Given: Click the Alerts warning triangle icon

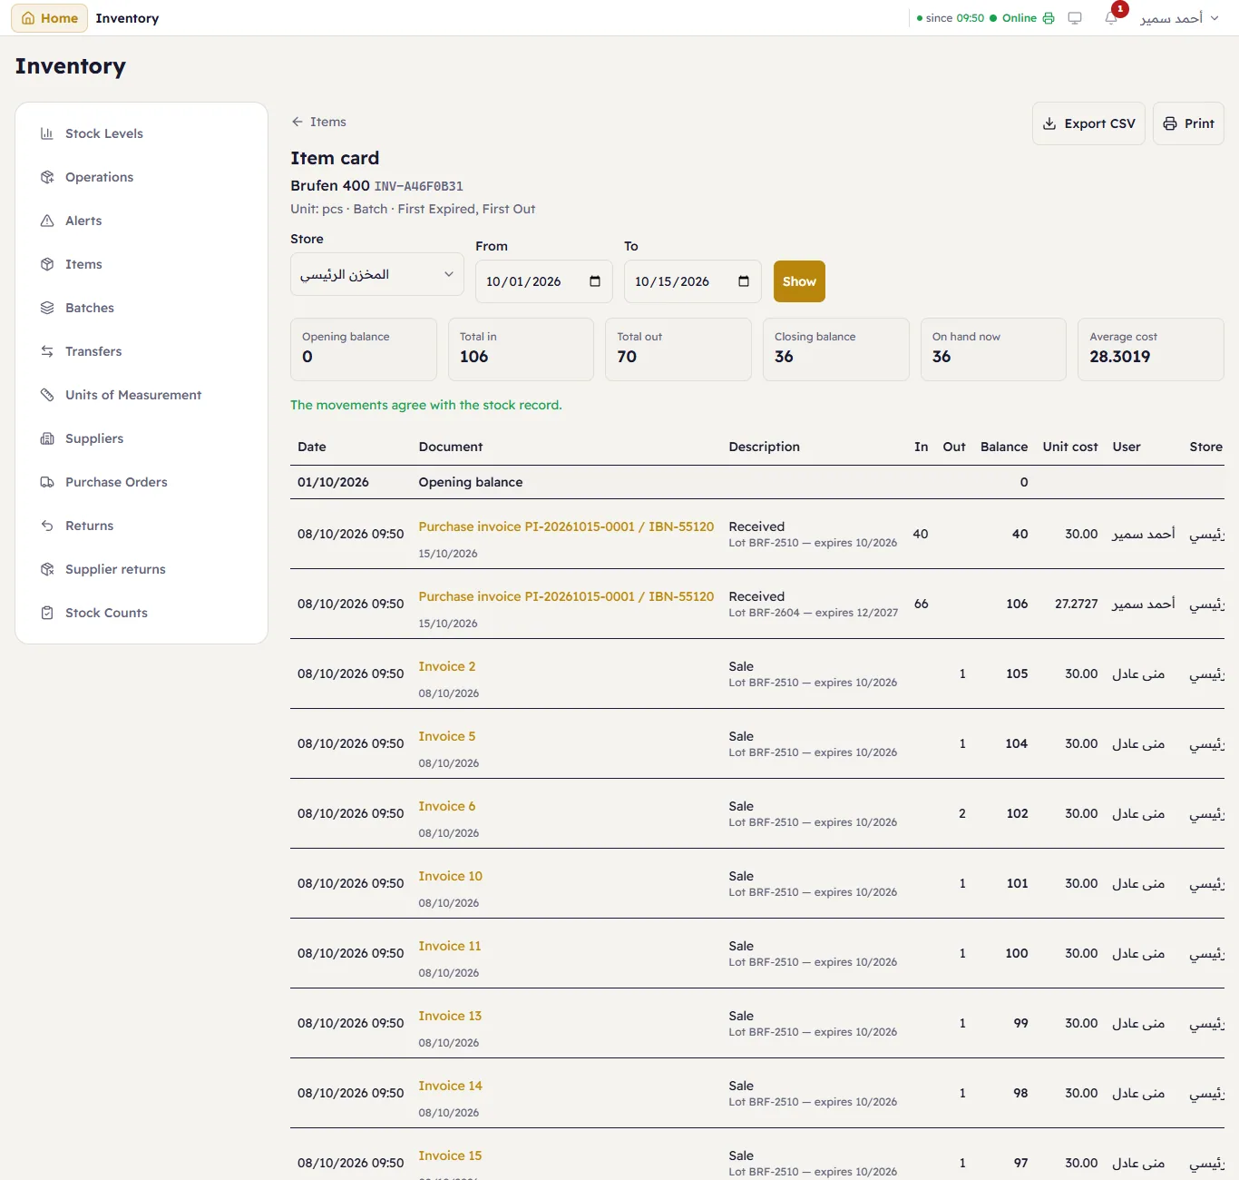Looking at the screenshot, I should [47, 221].
